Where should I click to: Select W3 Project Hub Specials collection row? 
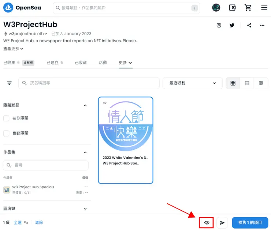click(46, 190)
